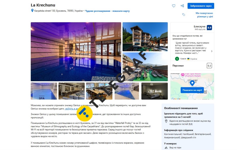Viewport: 237px width, 150px height.
Task: Open the large indoor pool photo
Action: click(76, 52)
